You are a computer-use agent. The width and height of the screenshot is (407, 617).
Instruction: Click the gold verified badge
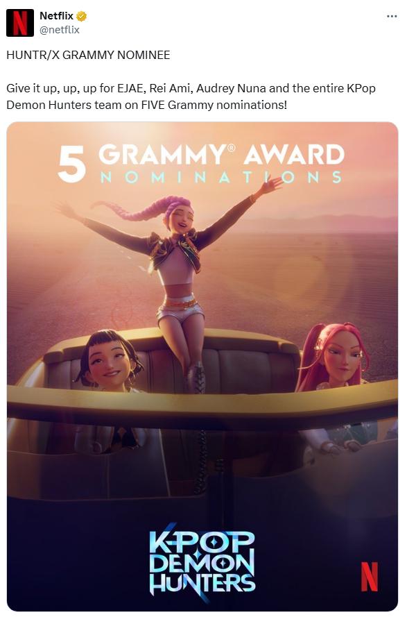click(x=81, y=16)
